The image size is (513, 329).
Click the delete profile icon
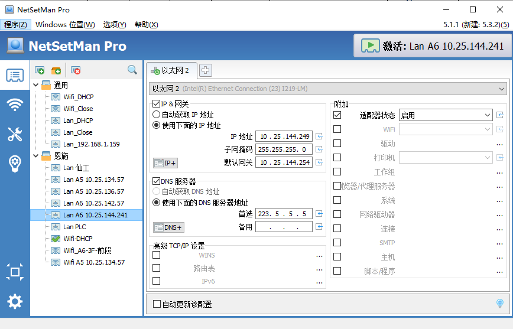tap(75, 70)
